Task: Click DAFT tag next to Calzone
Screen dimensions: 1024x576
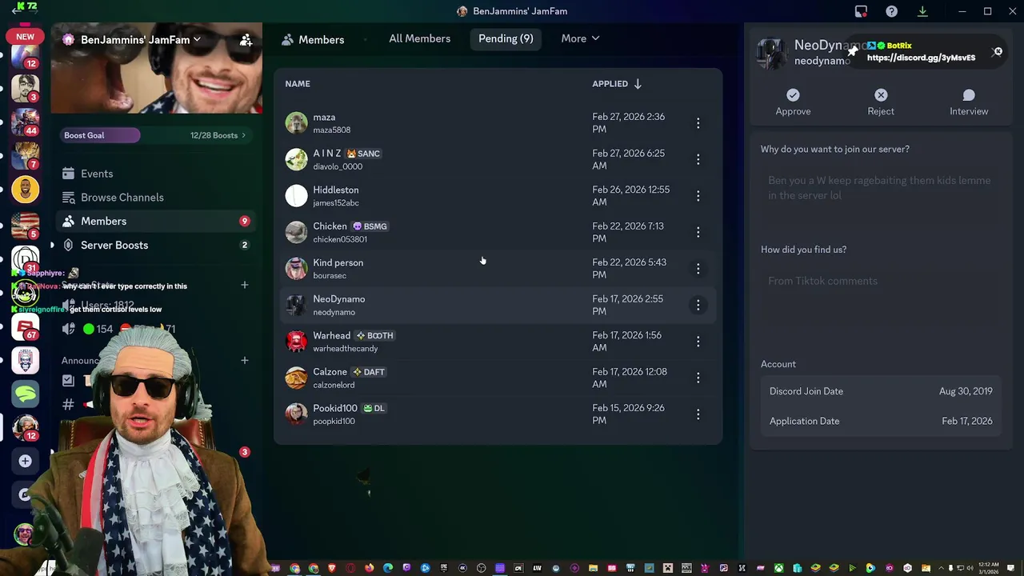Action: [x=369, y=372]
